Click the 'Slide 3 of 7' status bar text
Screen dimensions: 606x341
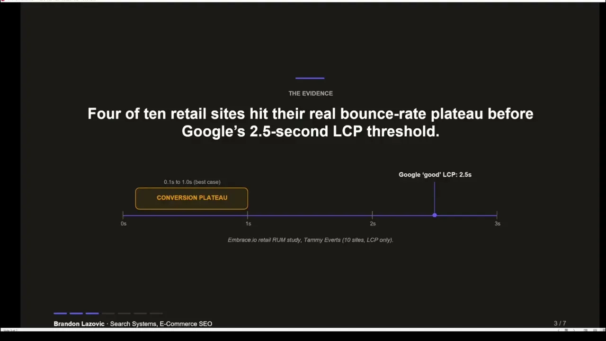(x=10, y=330)
